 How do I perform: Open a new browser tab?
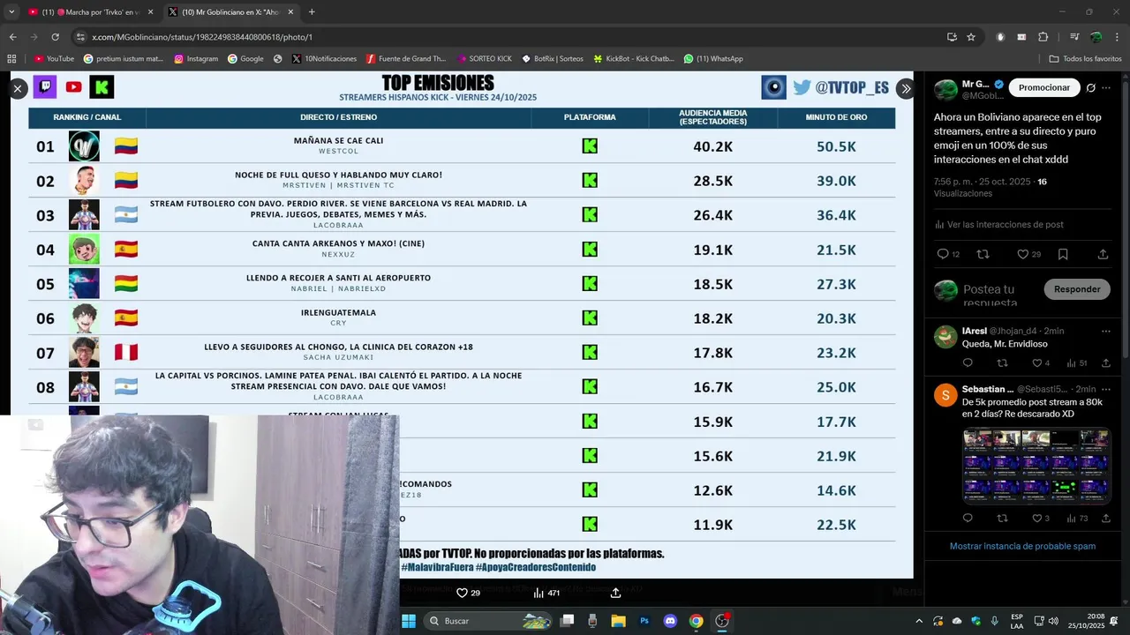tap(312, 12)
